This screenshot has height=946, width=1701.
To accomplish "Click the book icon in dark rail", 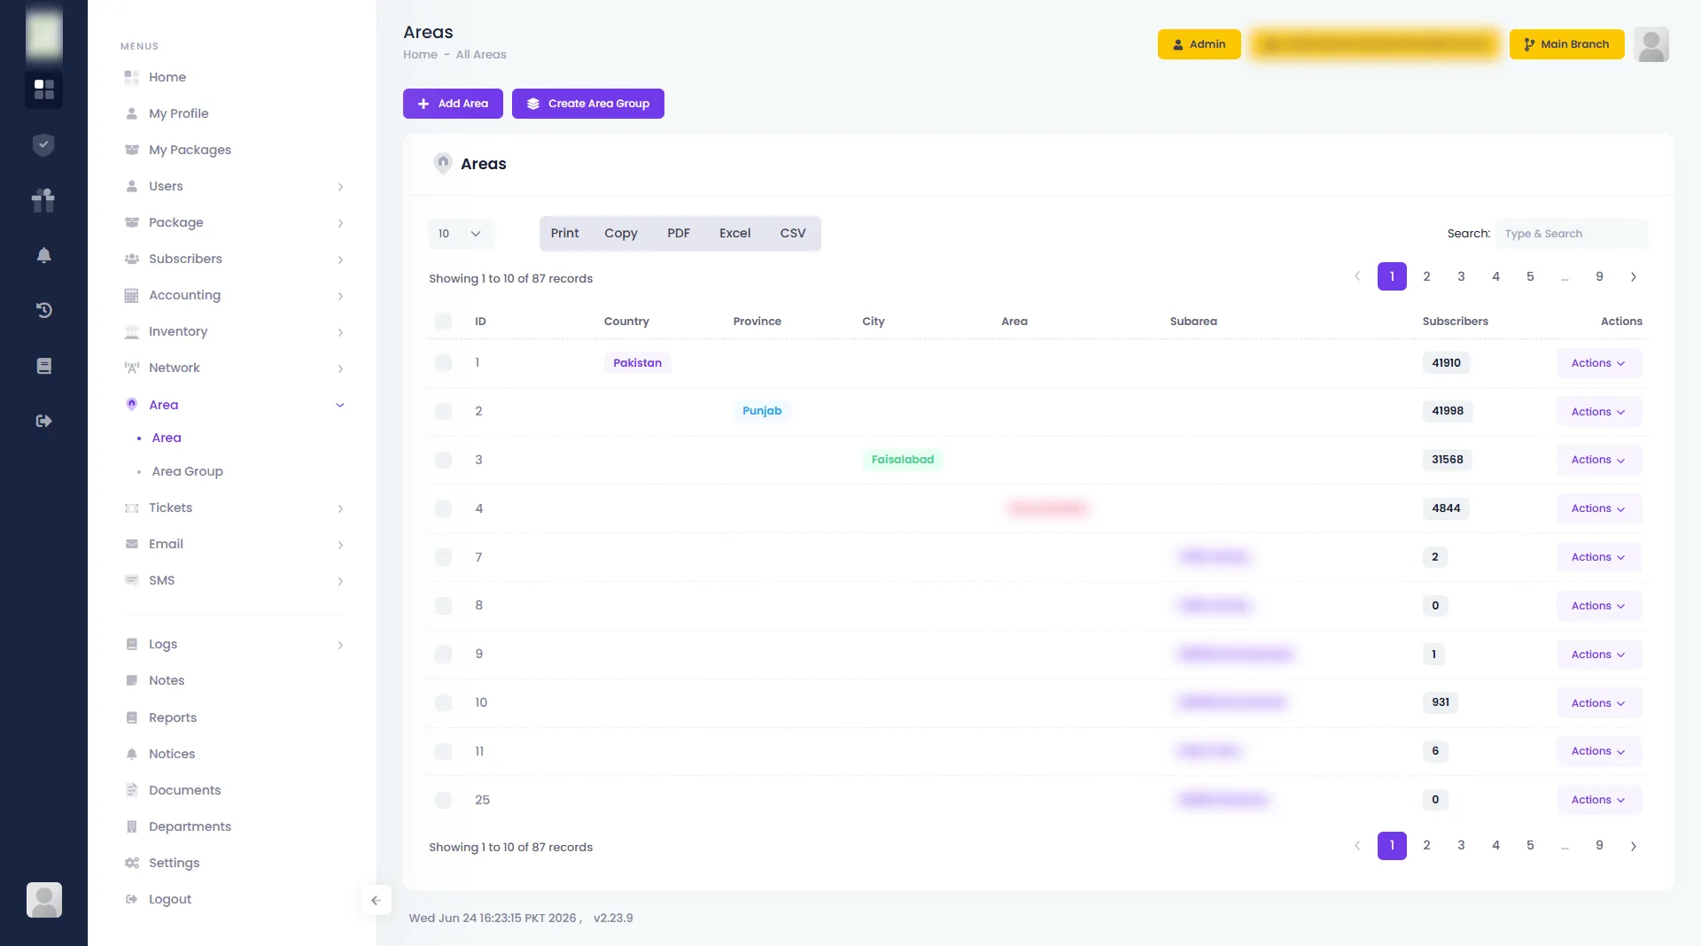I will 43,366.
